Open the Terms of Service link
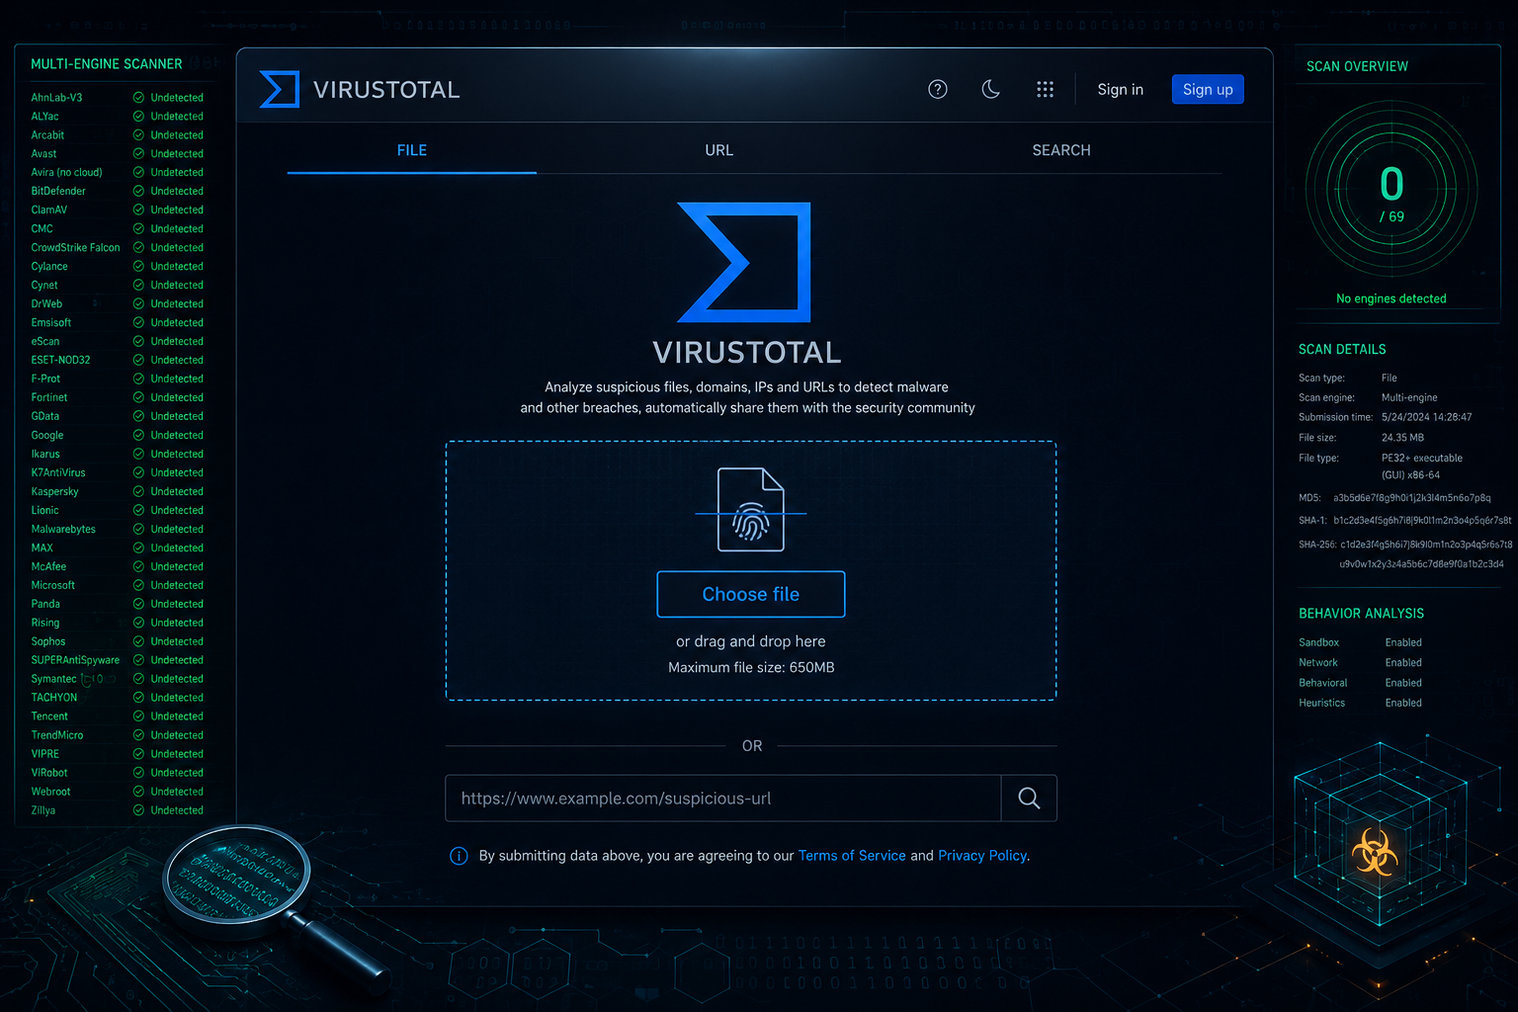 pyautogui.click(x=852, y=856)
